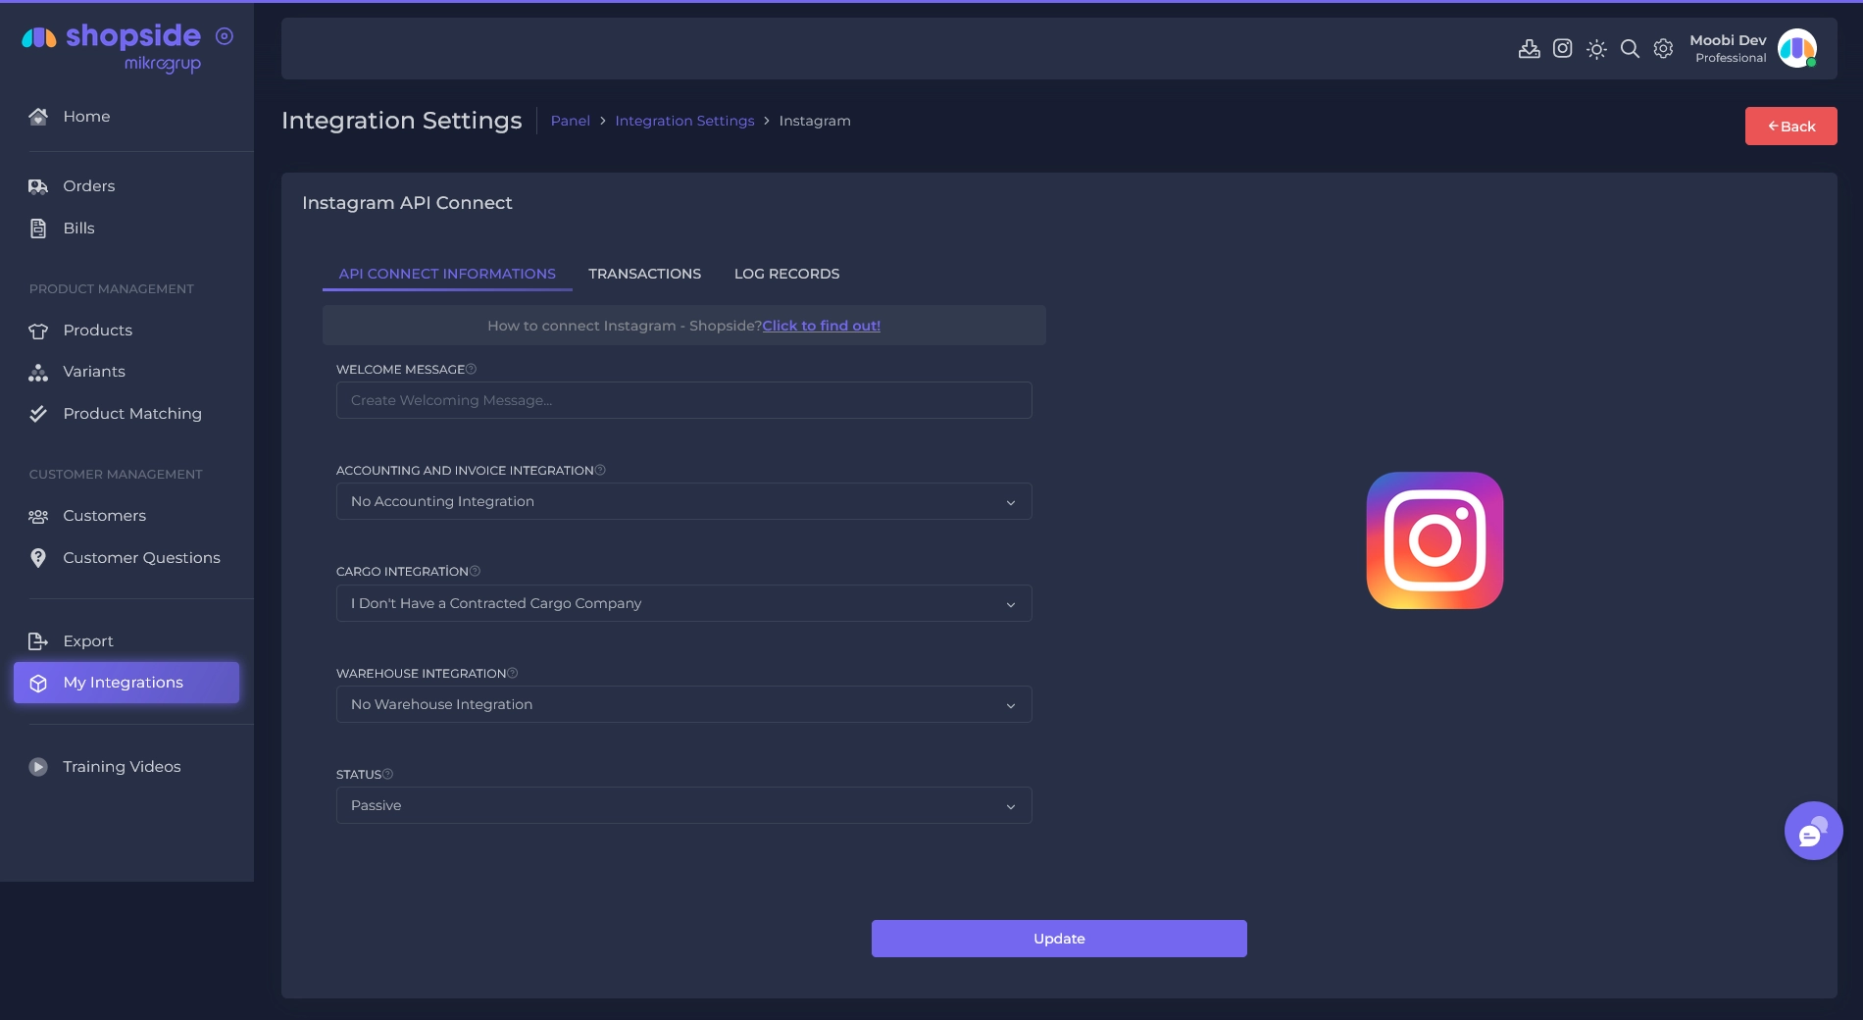Follow the 'Click to find out!' link
The image size is (1863, 1020).
pyautogui.click(x=822, y=326)
